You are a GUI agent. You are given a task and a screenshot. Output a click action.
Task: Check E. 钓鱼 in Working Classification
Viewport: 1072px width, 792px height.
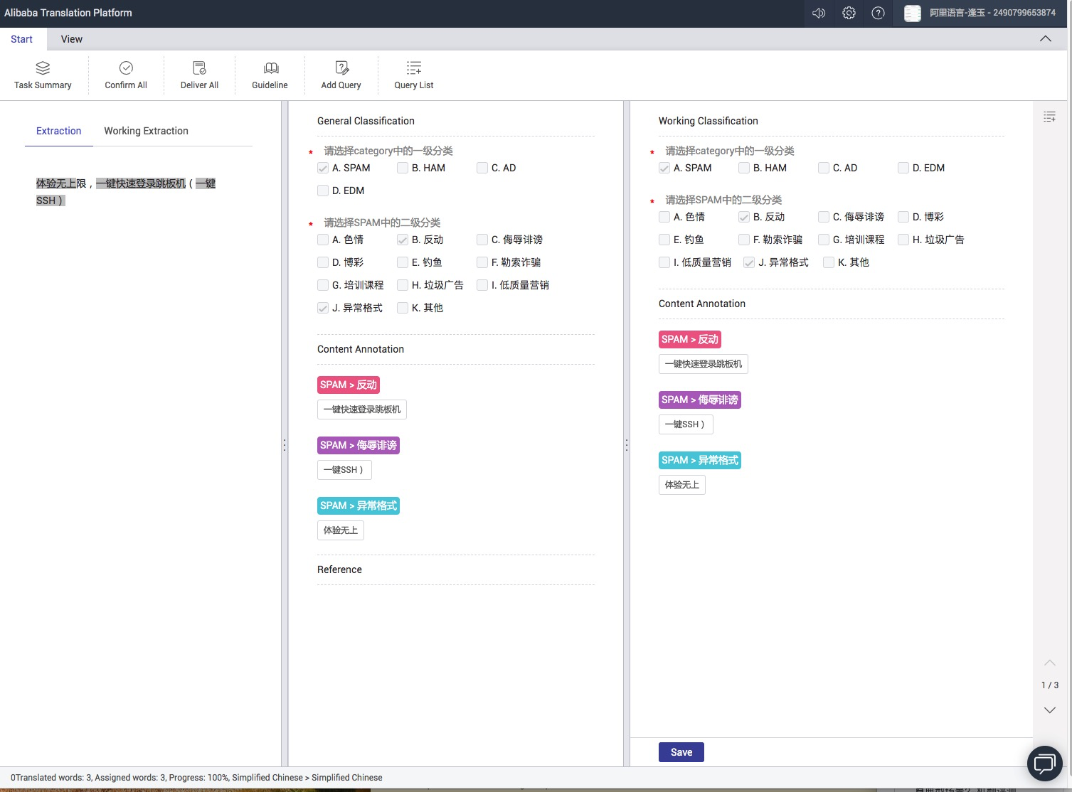click(664, 240)
